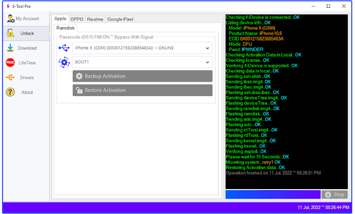The width and height of the screenshot is (355, 214).
Task: Close the S-Tool Pro window
Action: click(x=344, y=6)
